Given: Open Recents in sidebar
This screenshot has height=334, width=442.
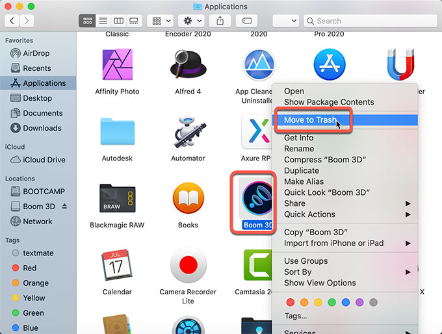Looking at the screenshot, I should coord(38,68).
